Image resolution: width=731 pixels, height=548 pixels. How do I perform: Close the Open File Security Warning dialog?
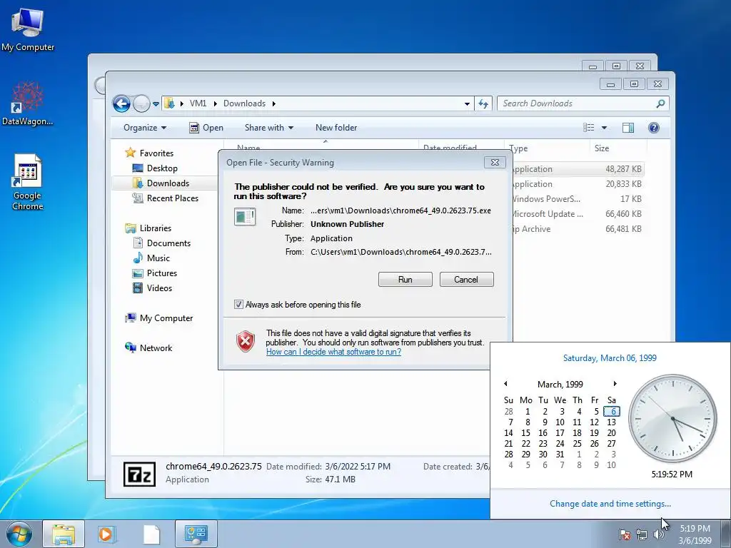point(495,162)
